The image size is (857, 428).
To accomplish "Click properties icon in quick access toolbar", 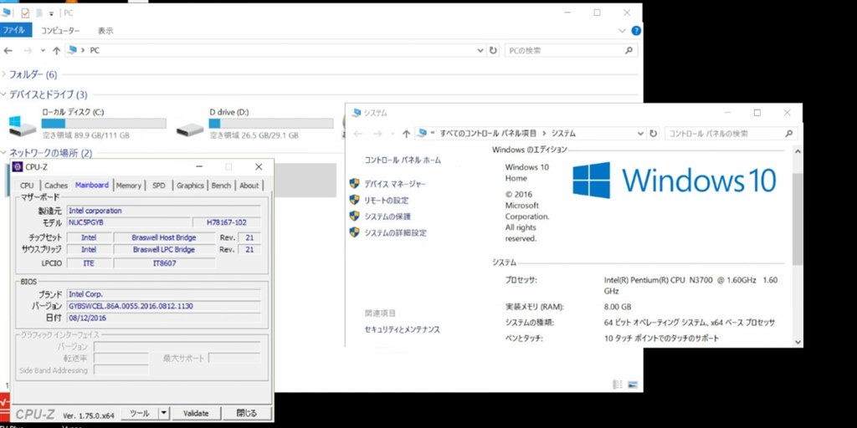I will click(25, 13).
